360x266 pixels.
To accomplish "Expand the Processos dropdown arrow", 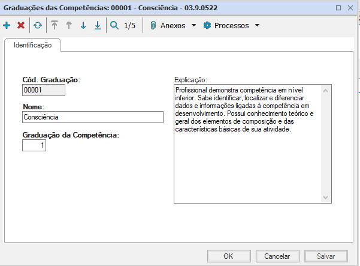I will (x=257, y=26).
